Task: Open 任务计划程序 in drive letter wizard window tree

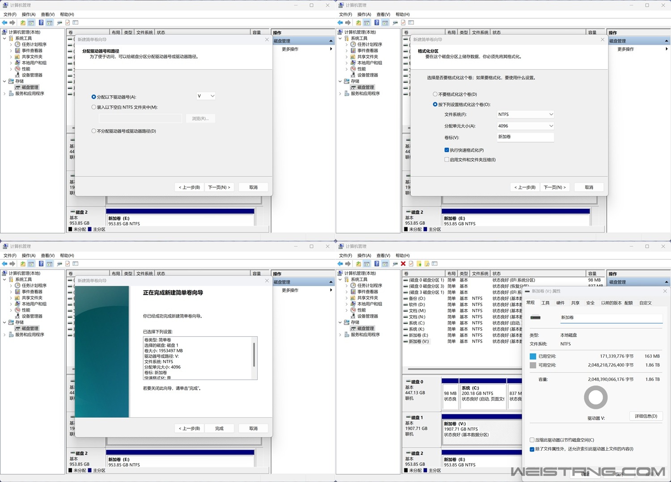Action: 34,44
